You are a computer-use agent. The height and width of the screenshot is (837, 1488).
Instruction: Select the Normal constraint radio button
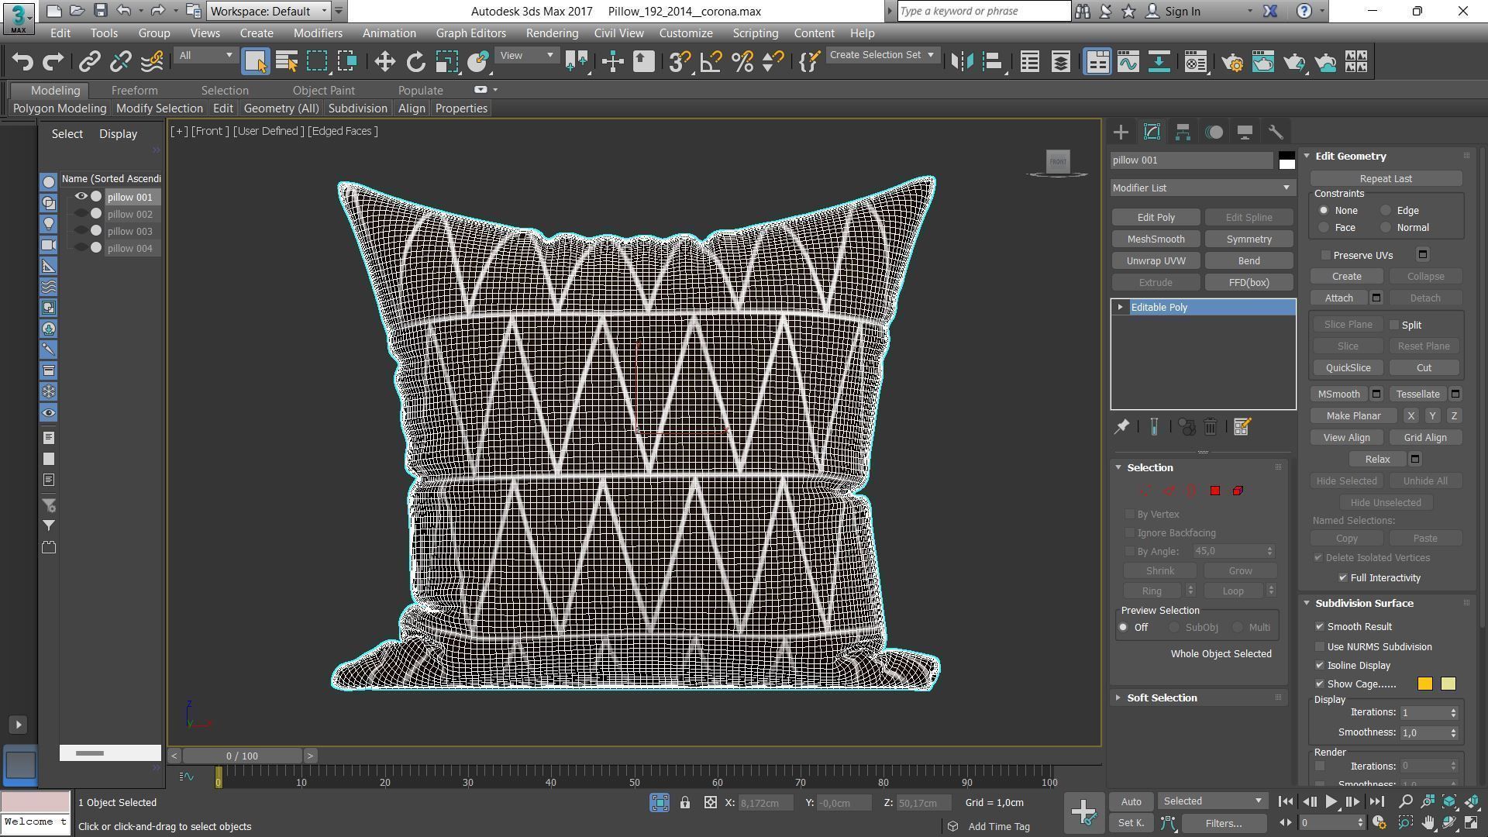1386,228
